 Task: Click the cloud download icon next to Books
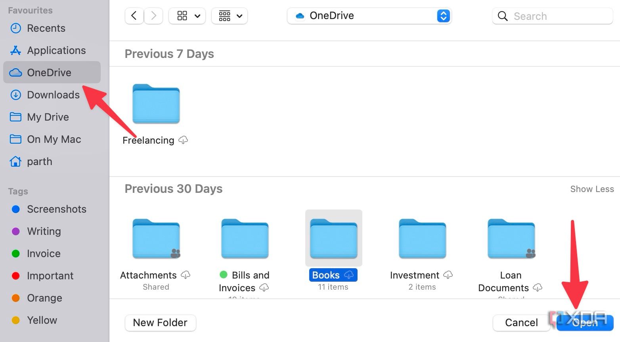pos(349,275)
